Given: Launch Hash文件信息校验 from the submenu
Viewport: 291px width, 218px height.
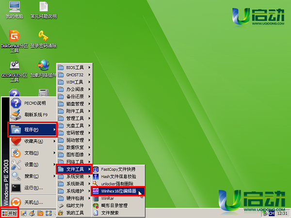Looking at the screenshot, I should 118,176.
